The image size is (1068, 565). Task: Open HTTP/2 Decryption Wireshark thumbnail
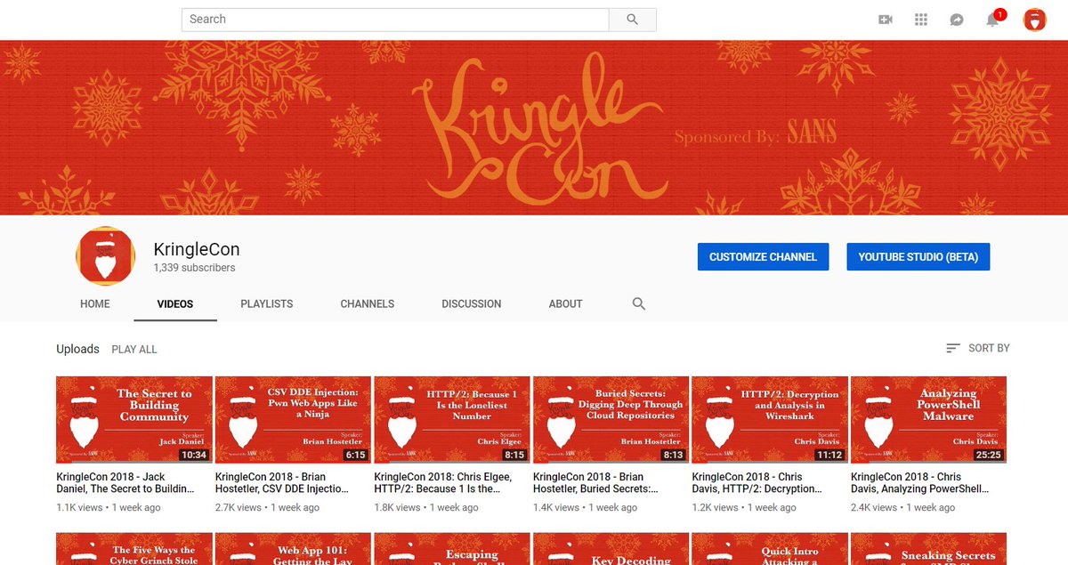click(x=770, y=419)
